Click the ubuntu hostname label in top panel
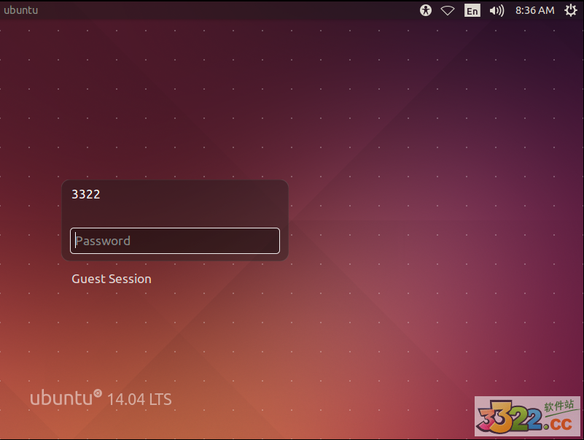Image resolution: width=584 pixels, height=440 pixels. pos(21,10)
